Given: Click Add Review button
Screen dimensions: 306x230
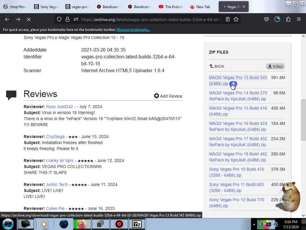Looking at the screenshot, I should click(x=168, y=96).
